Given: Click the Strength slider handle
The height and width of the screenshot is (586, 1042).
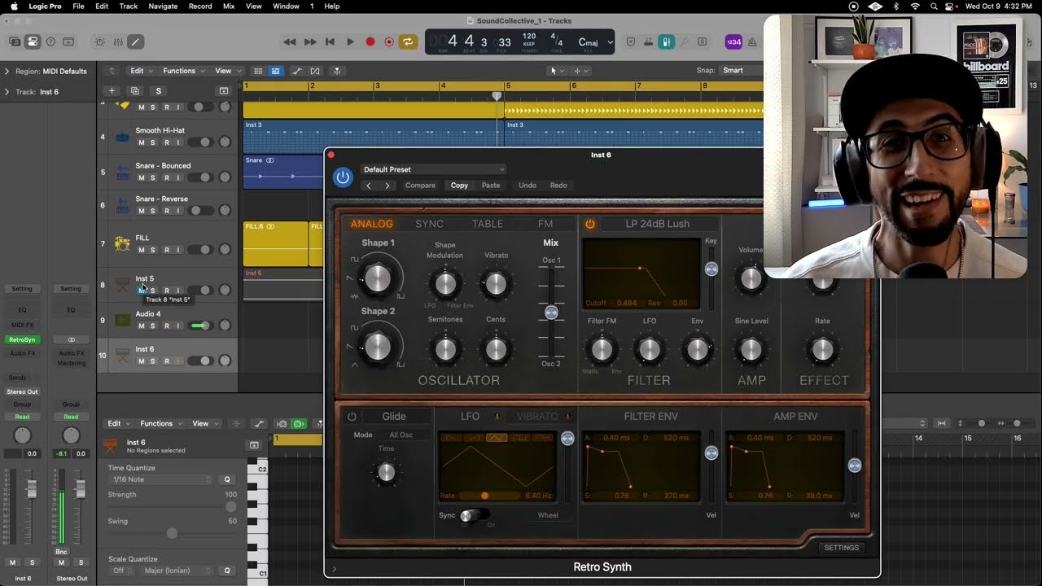Looking at the screenshot, I should point(231,507).
